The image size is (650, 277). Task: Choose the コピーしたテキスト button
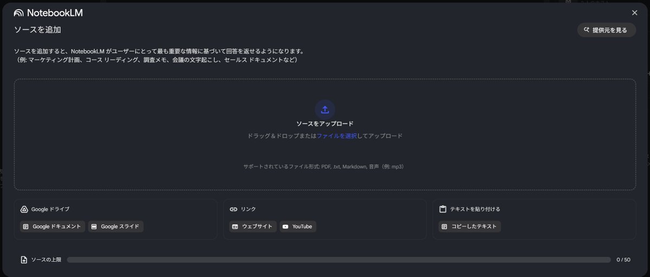point(470,227)
